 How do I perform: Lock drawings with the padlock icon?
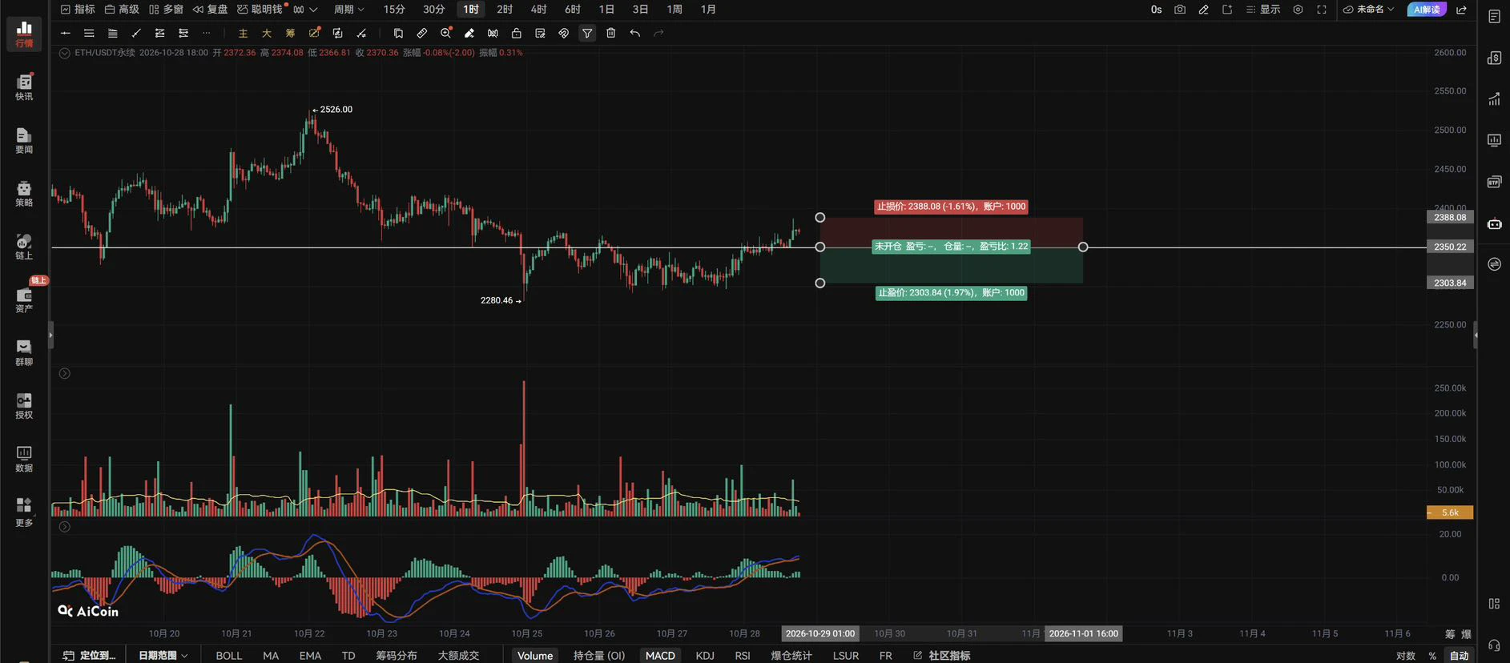(517, 33)
